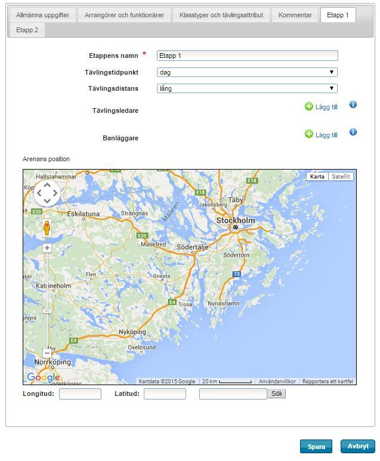Click the map zoom slider handle

47,311
